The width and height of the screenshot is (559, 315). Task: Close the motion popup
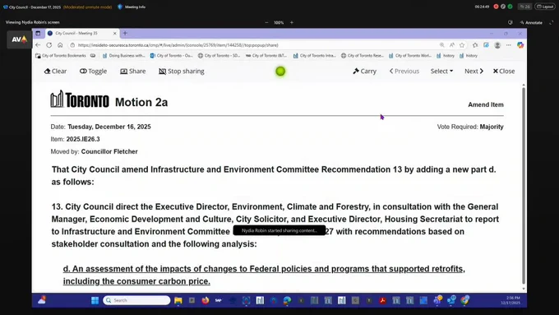504,71
